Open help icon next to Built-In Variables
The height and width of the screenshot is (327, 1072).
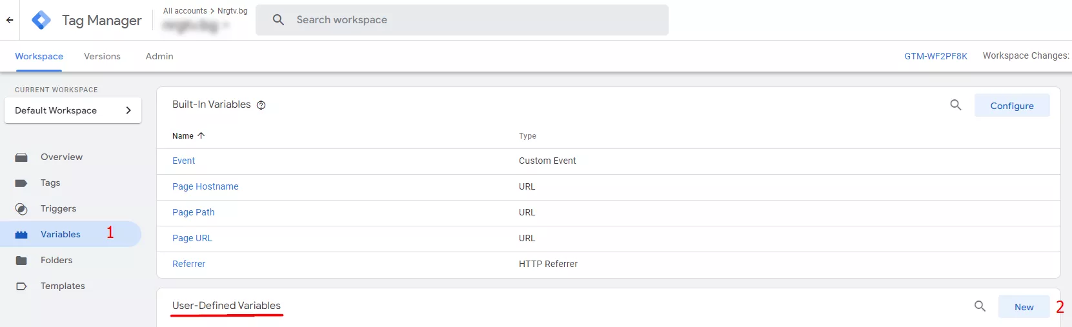tap(261, 105)
